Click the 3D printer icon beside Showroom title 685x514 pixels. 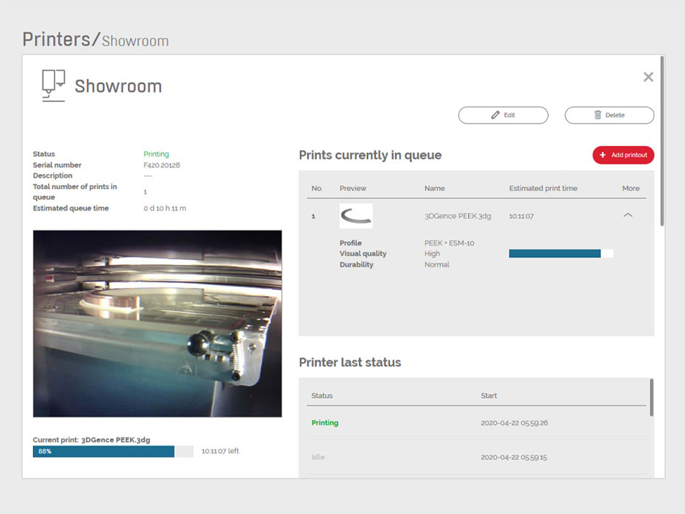[53, 86]
